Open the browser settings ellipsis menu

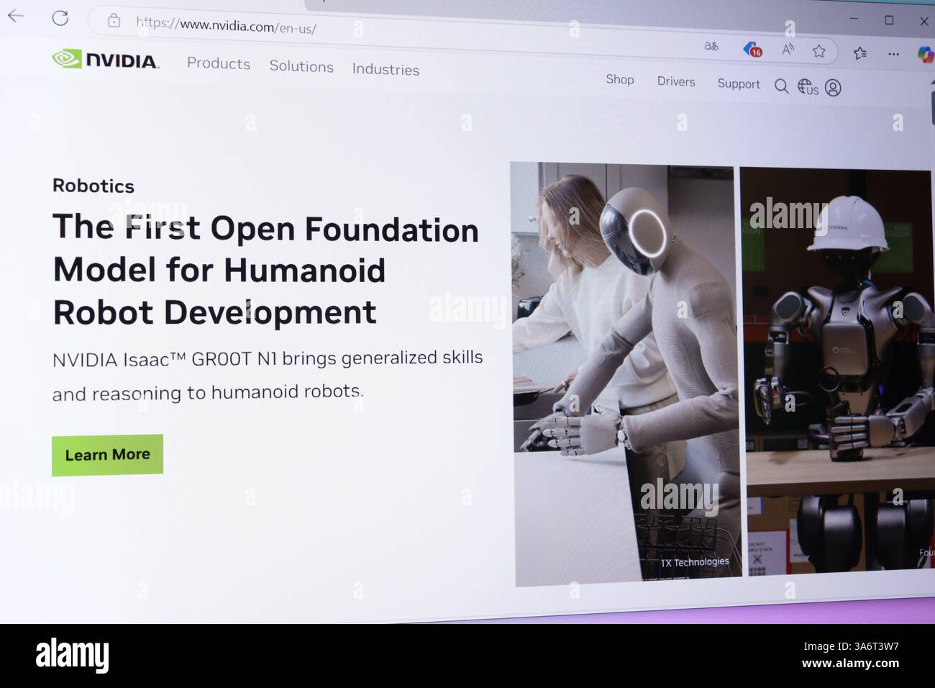893,54
